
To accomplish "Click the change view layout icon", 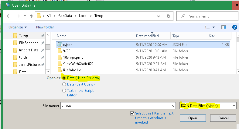I will pyautogui.click(x=208, y=27).
